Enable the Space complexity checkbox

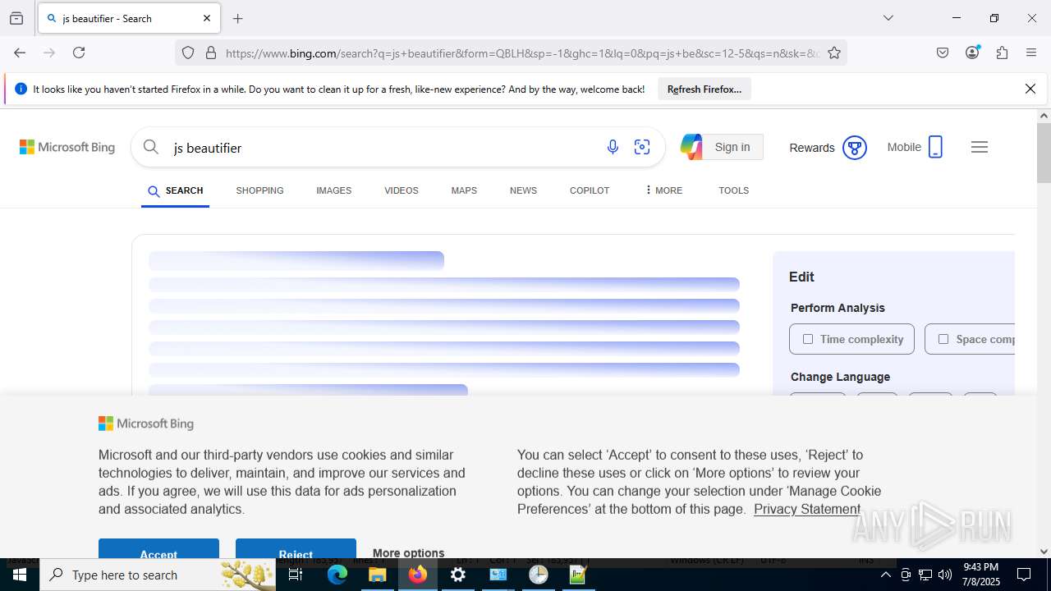(943, 339)
